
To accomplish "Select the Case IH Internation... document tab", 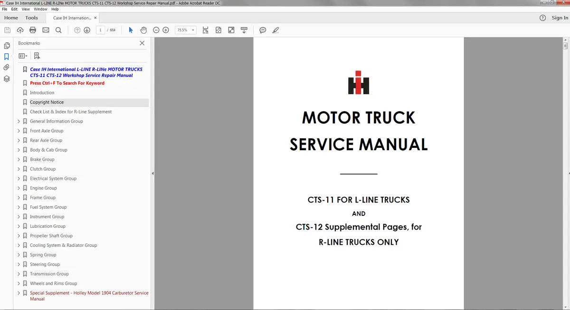I will click(x=72, y=18).
